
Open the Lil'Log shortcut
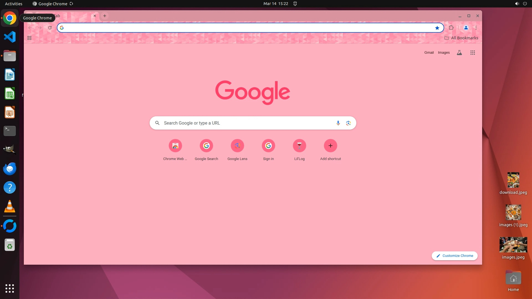click(x=299, y=146)
